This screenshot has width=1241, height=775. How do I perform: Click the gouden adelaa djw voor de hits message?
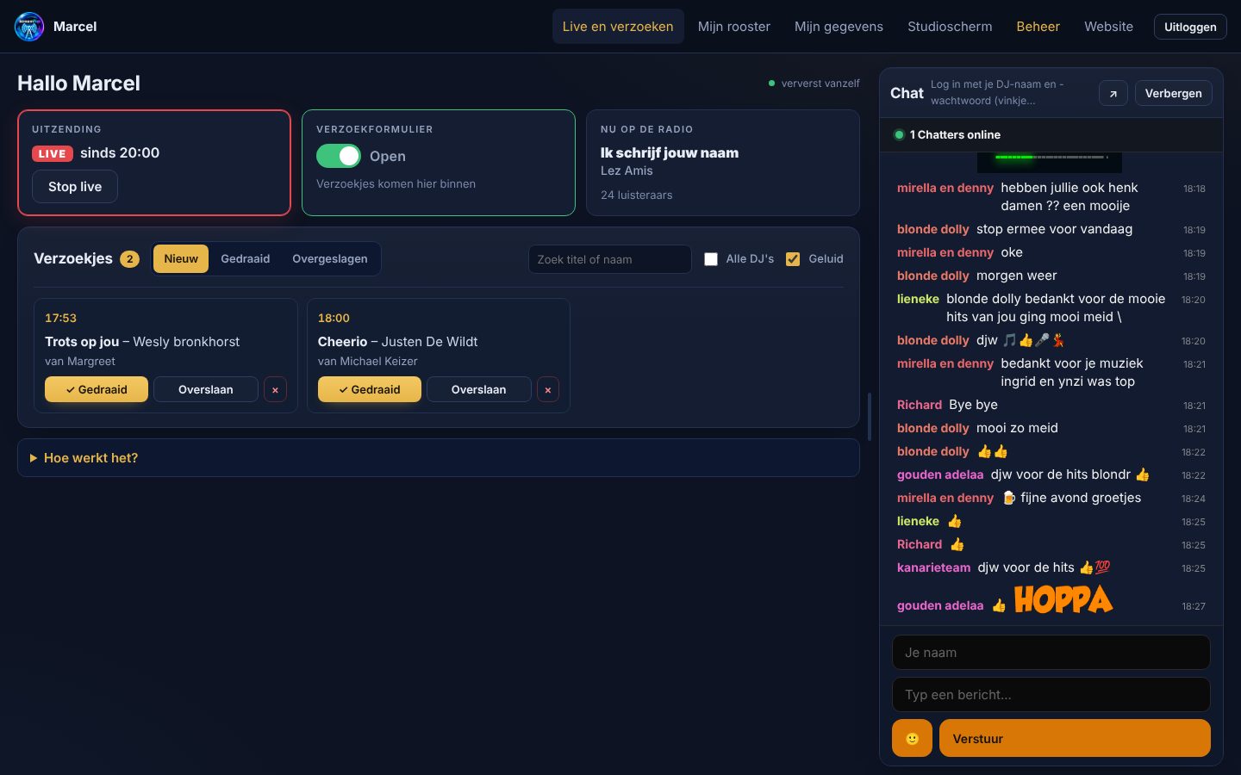(x=1051, y=474)
